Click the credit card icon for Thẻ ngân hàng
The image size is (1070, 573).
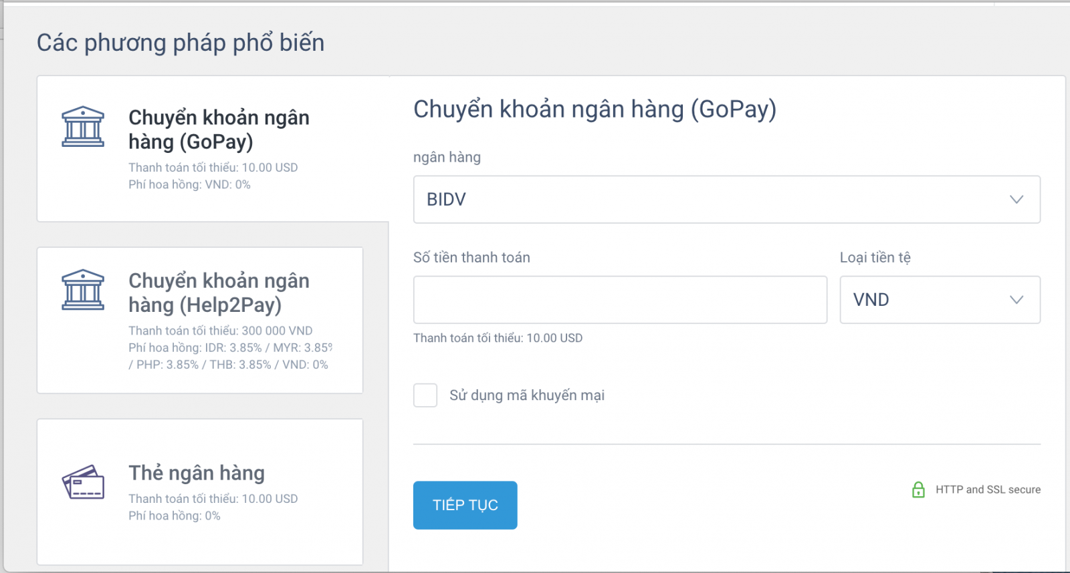point(83,482)
